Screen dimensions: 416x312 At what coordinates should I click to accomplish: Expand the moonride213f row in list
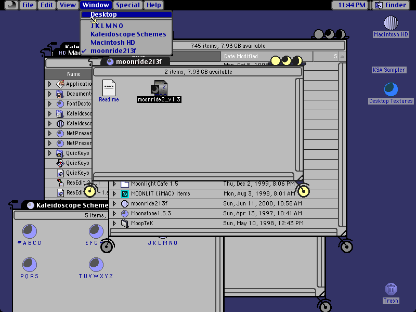[x=114, y=203]
